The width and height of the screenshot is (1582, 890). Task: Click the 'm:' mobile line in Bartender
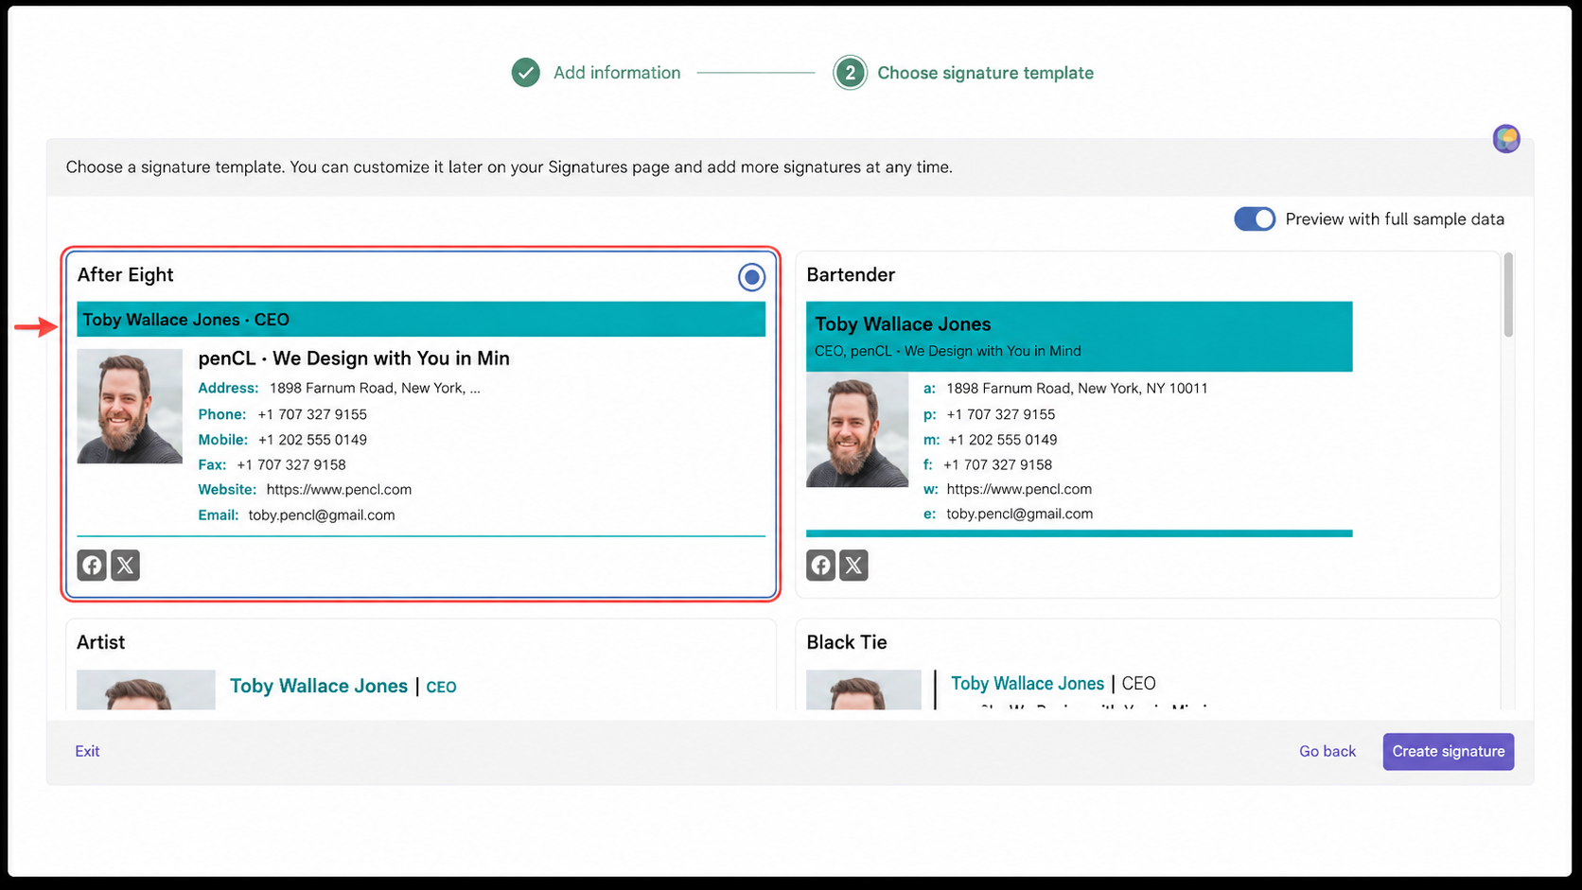[990, 440]
